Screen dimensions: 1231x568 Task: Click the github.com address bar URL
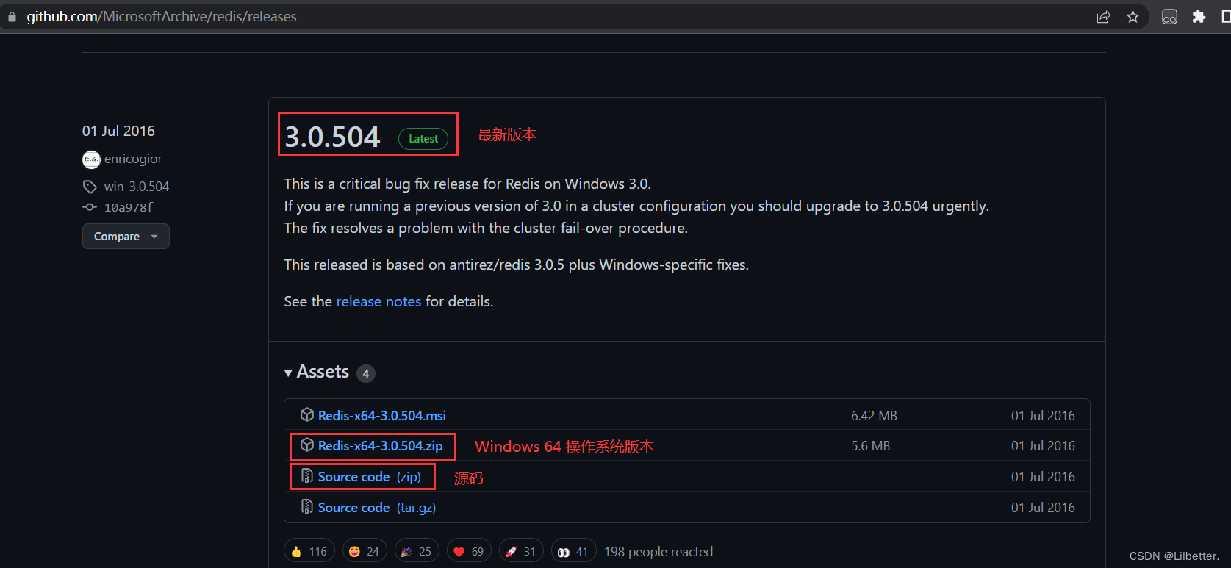(x=162, y=16)
